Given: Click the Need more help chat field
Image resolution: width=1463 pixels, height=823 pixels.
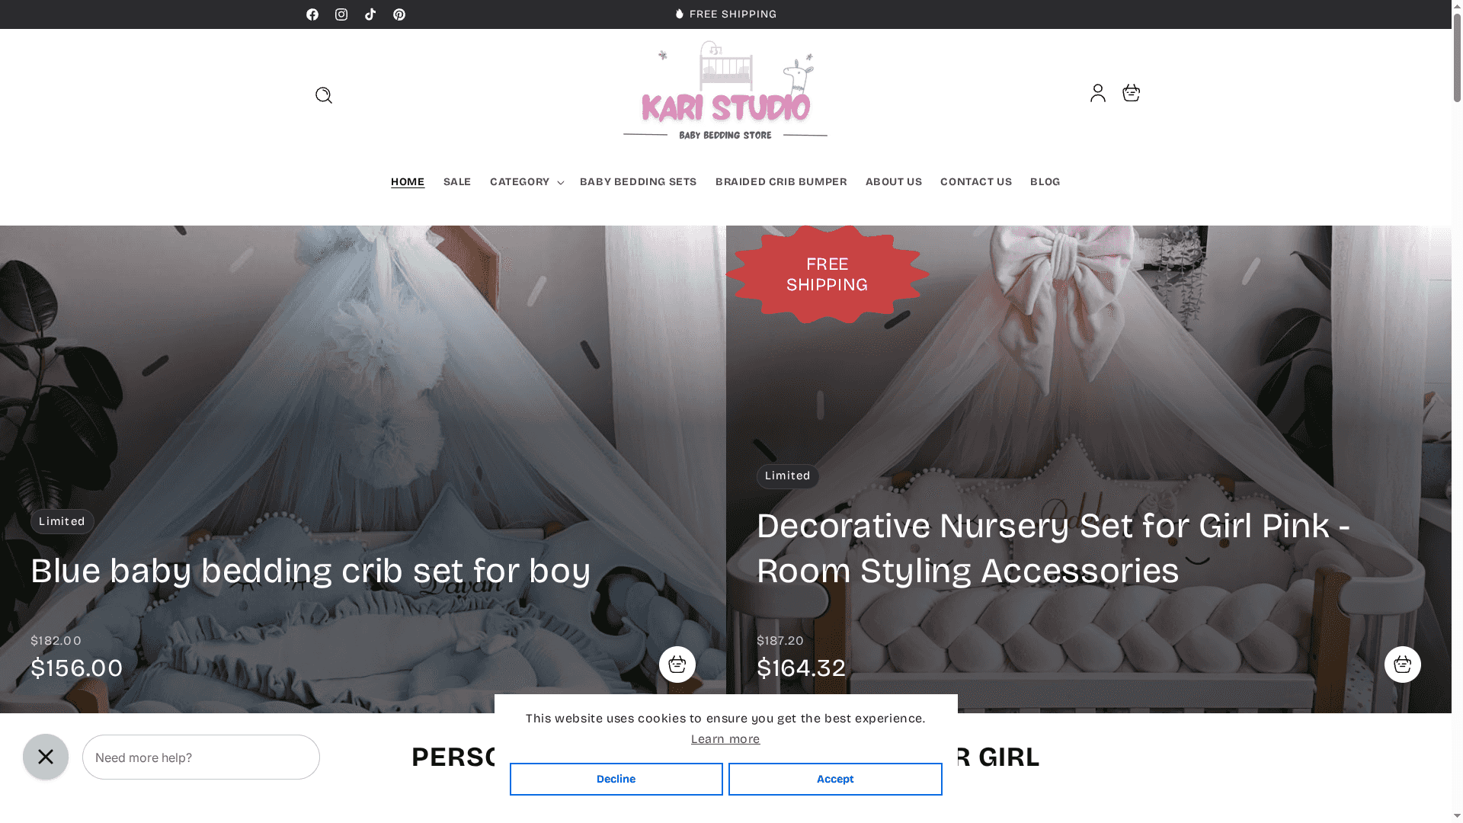Looking at the screenshot, I should (200, 757).
